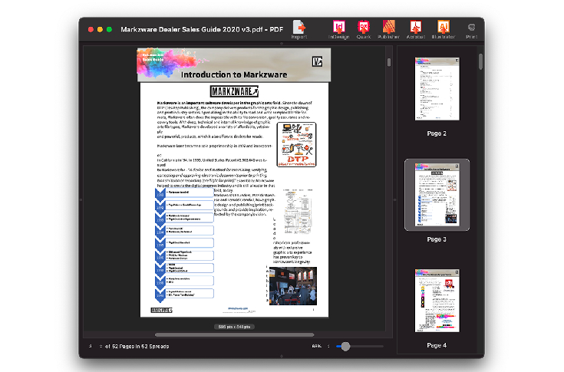Click the 'Page 2' label
Viewport: 564px width, 372px height.
click(x=437, y=133)
